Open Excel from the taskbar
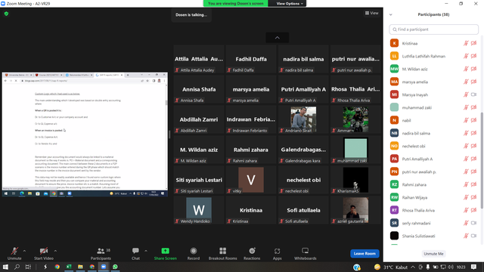Screen dimensions: 484x272 pyautogui.click(x=69, y=267)
